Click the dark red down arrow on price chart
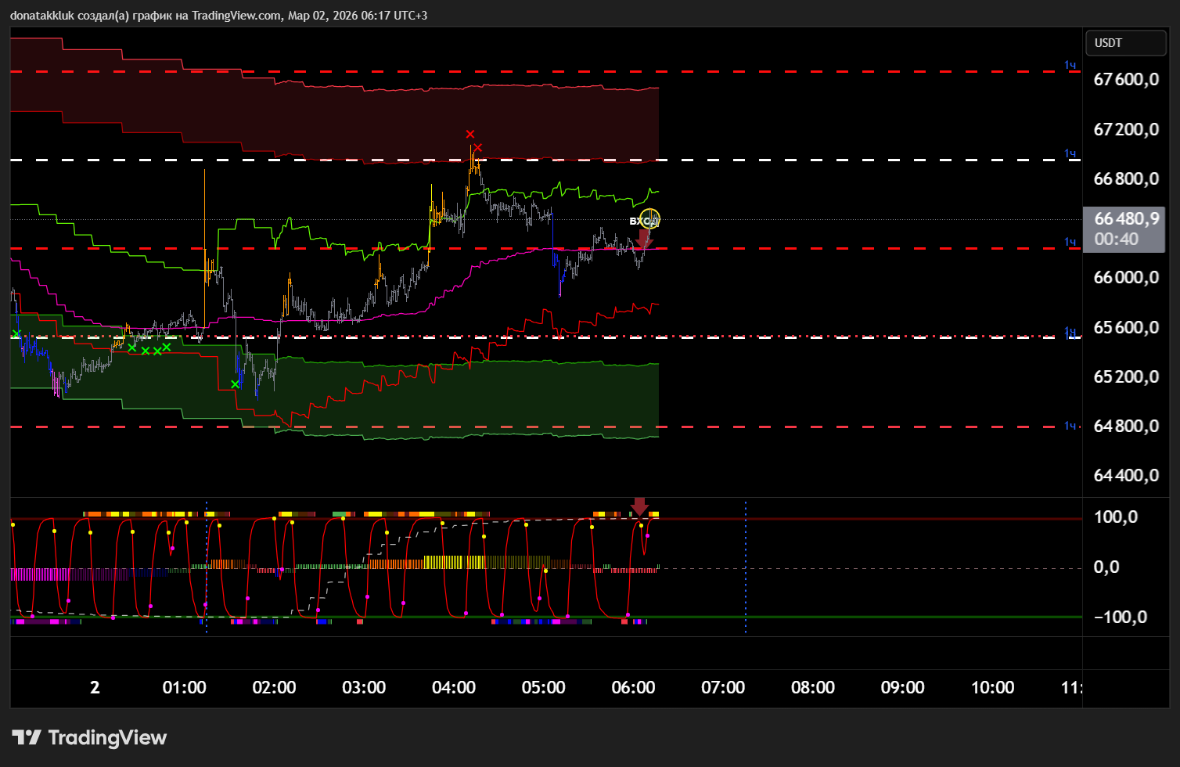Viewport: 1180px width, 767px height. point(643,238)
